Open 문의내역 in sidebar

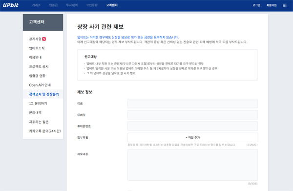[35, 113]
